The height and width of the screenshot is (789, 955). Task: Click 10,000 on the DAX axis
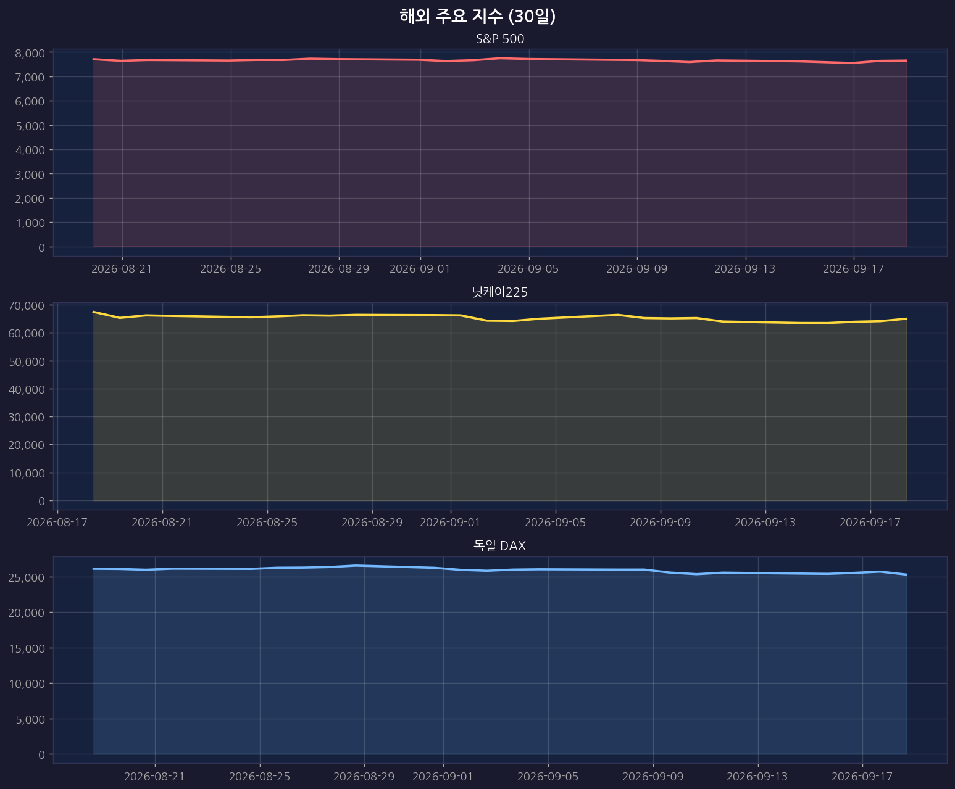point(27,684)
